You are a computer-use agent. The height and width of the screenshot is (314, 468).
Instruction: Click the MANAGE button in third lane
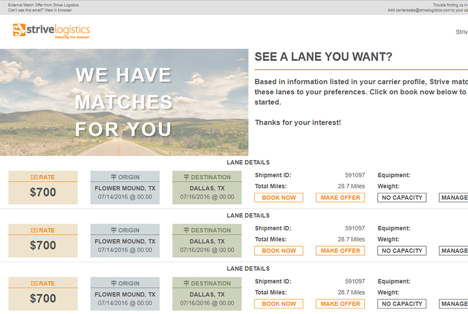[454, 304]
